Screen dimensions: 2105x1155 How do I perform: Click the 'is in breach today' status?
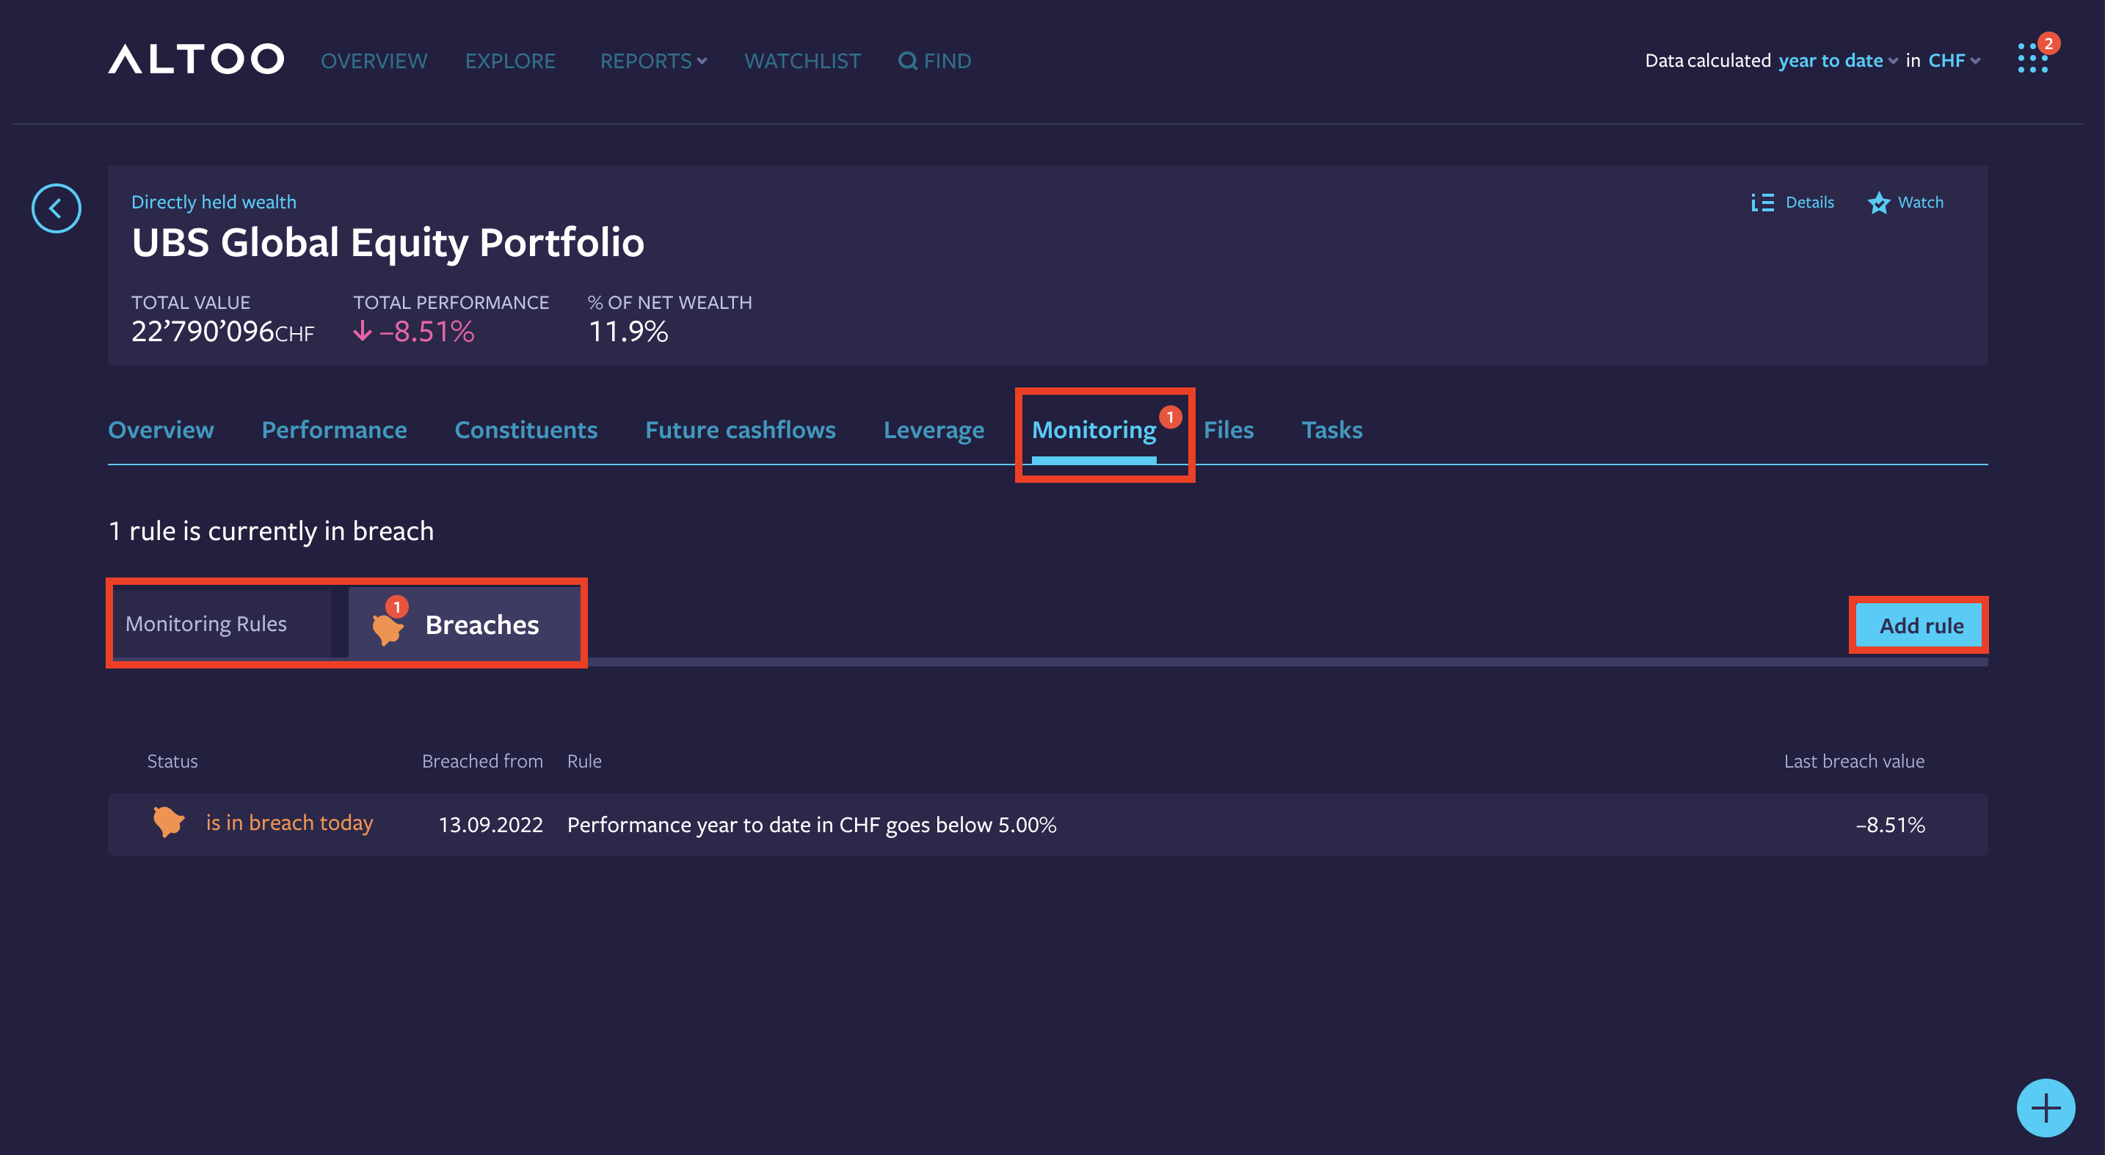[x=289, y=823]
